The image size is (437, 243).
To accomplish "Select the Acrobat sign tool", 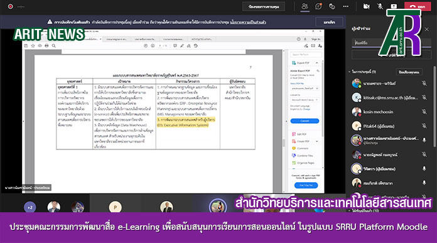I will click(x=189, y=46).
